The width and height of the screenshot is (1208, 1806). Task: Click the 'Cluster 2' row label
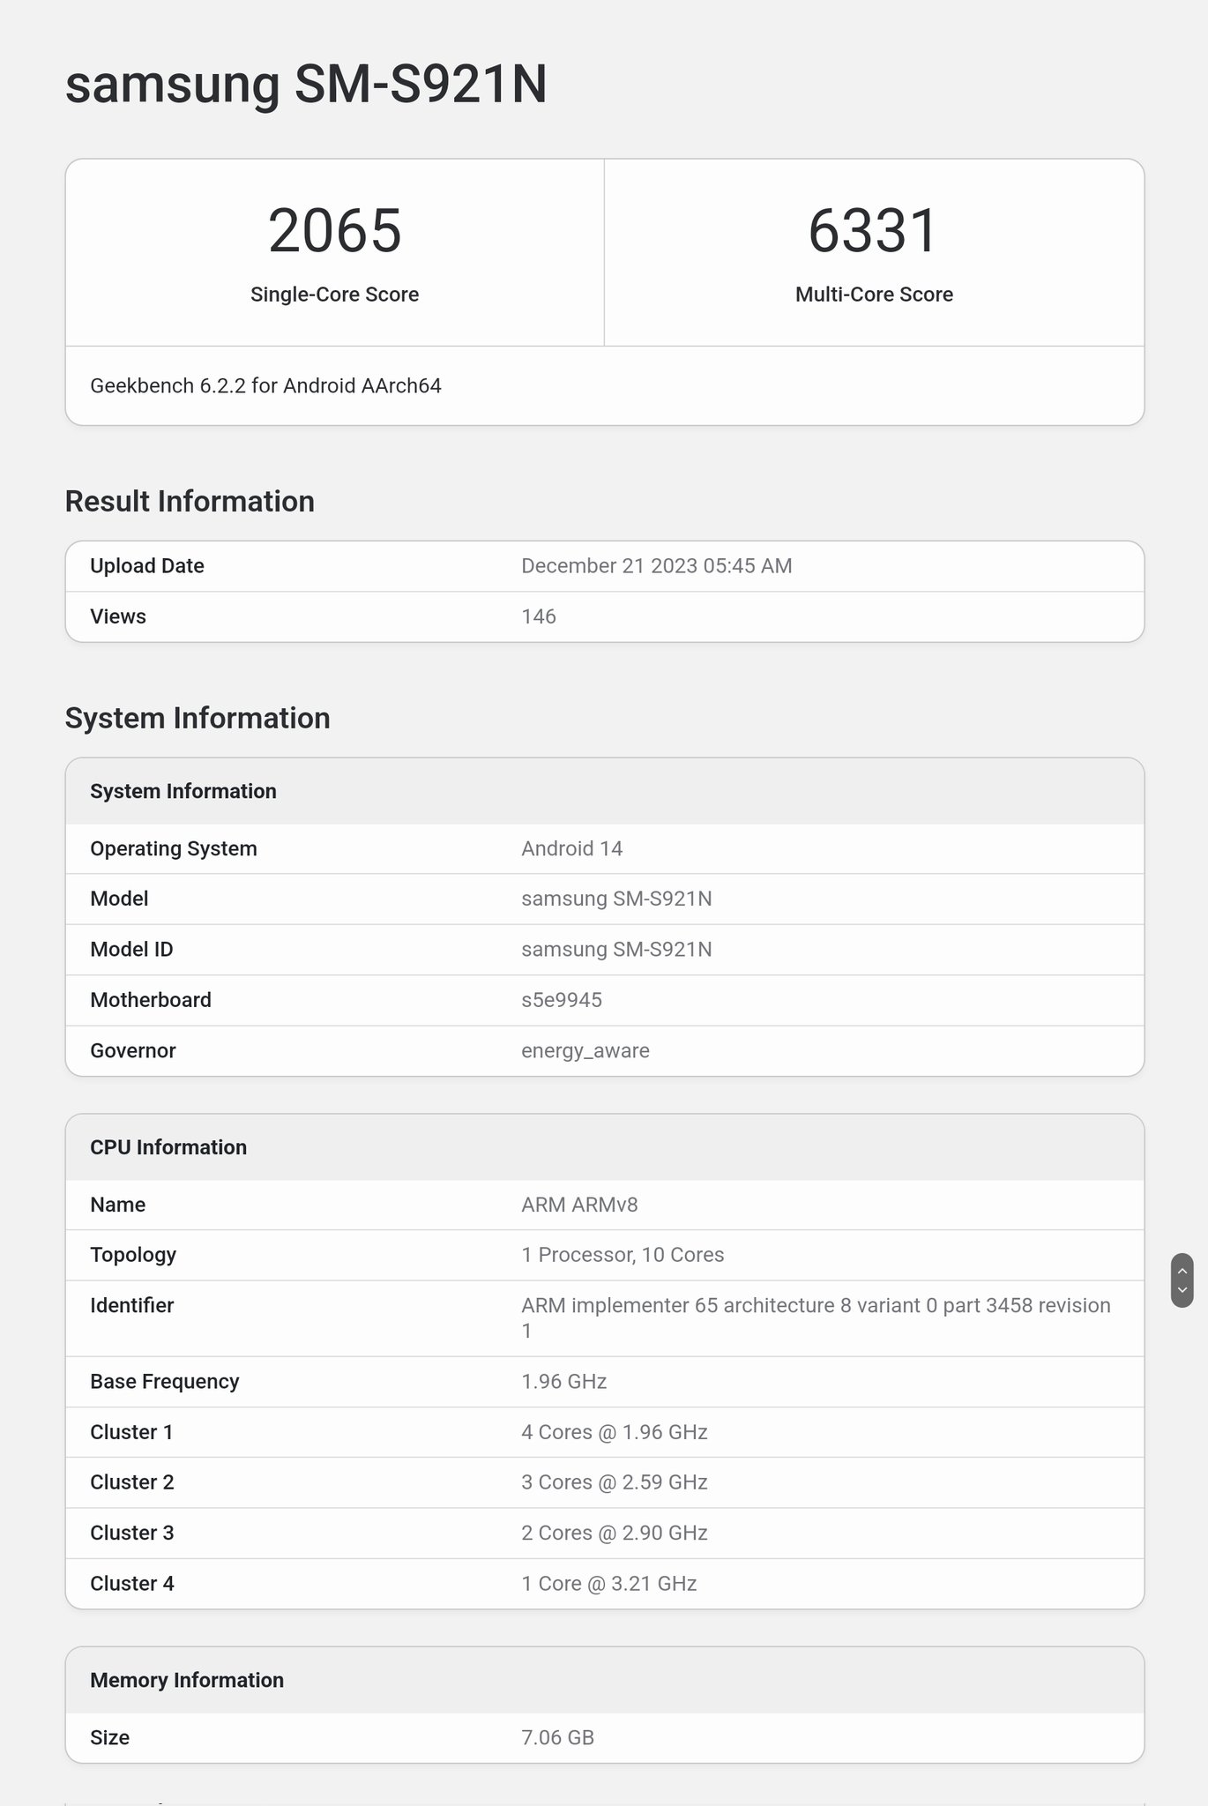pyautogui.click(x=132, y=1482)
